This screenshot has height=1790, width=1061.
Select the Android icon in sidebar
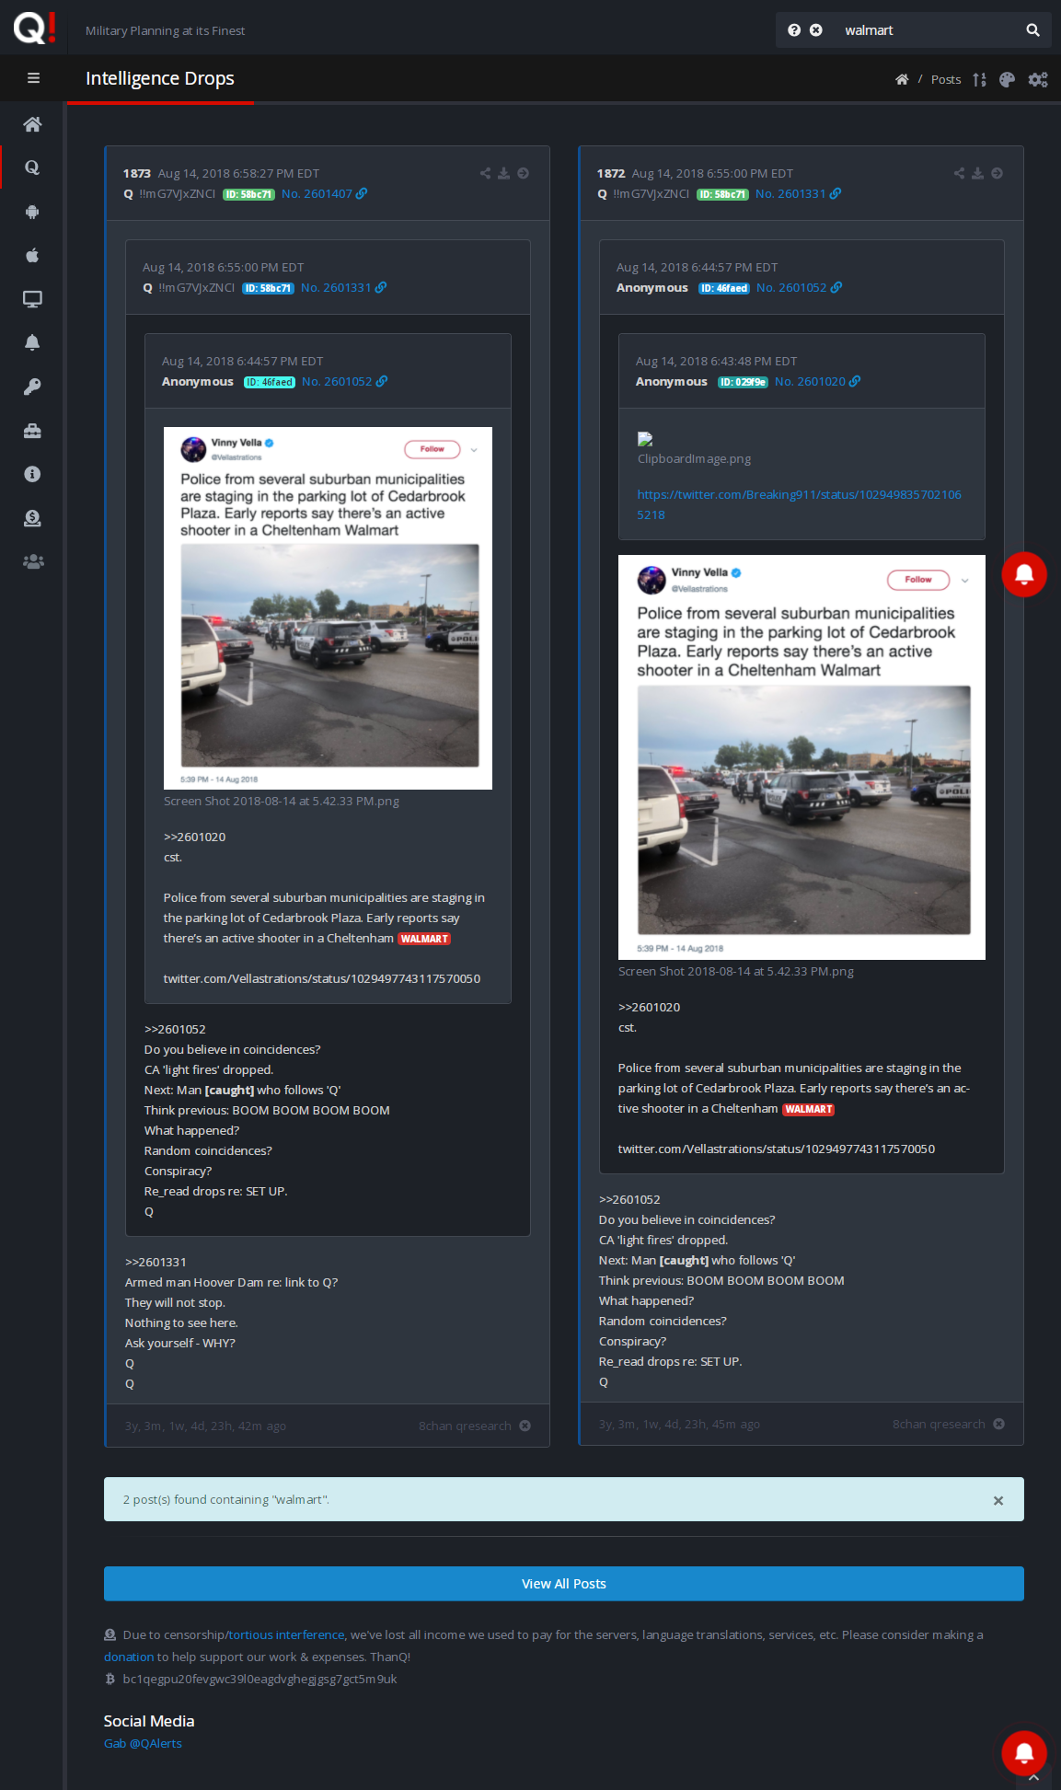click(x=32, y=212)
